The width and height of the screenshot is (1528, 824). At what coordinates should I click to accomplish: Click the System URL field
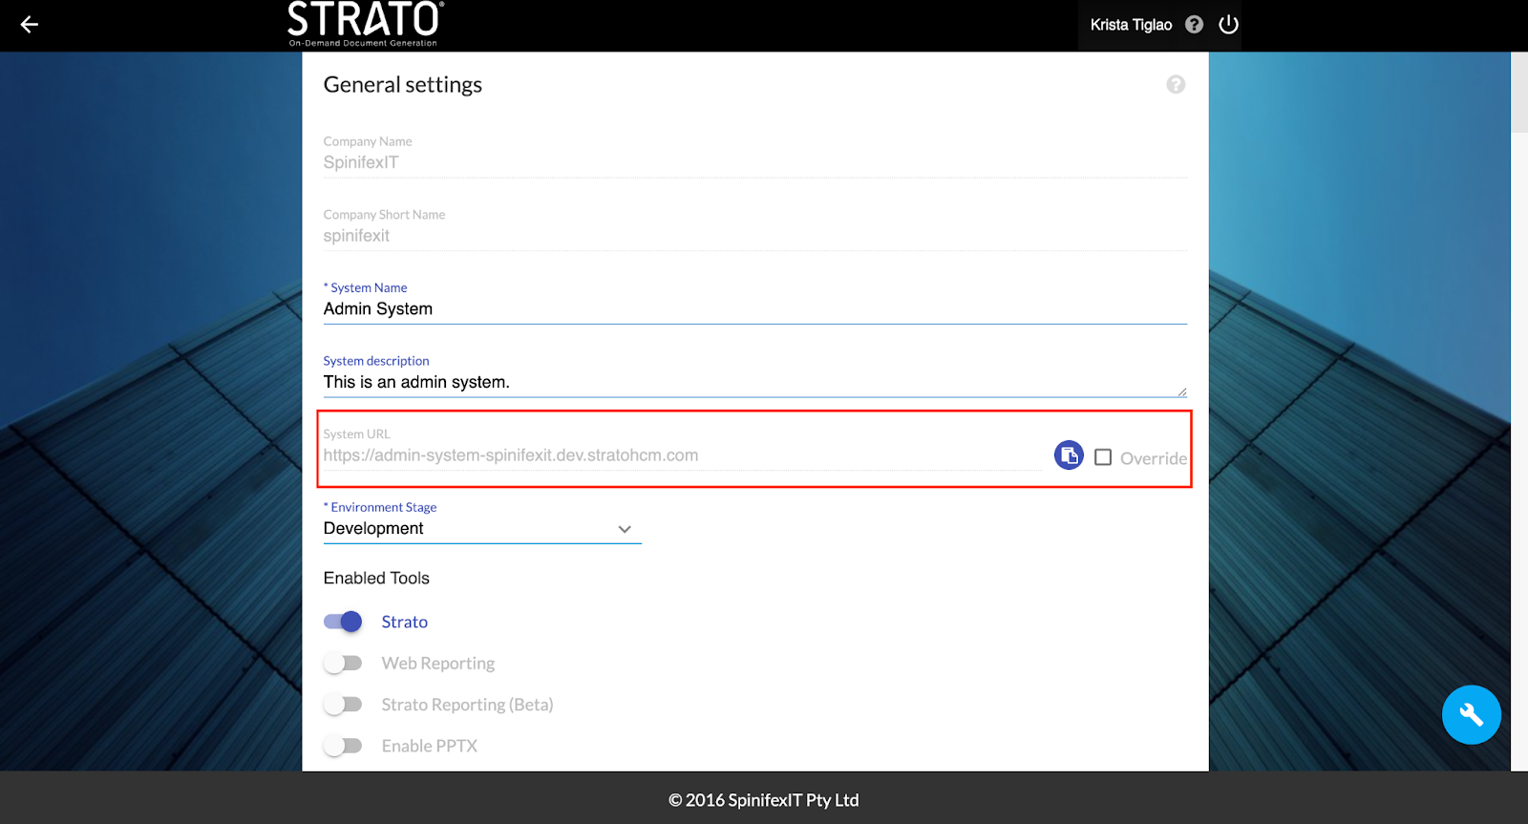click(680, 455)
